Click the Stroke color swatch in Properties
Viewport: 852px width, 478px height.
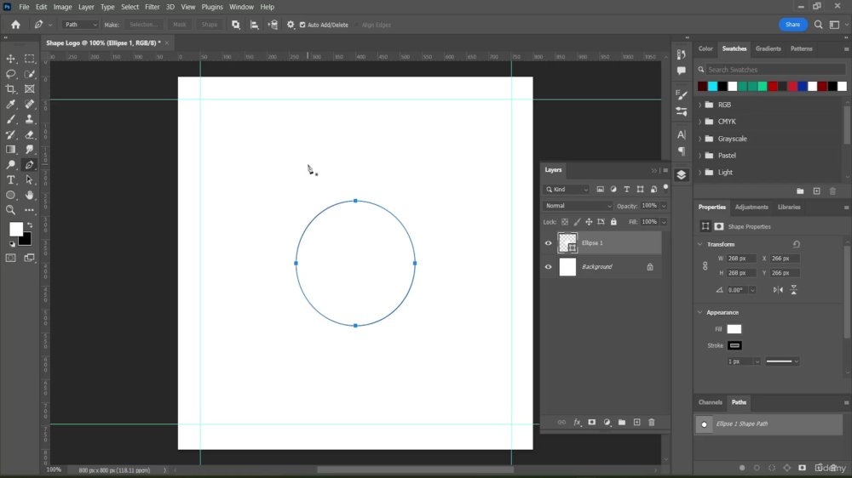734,345
